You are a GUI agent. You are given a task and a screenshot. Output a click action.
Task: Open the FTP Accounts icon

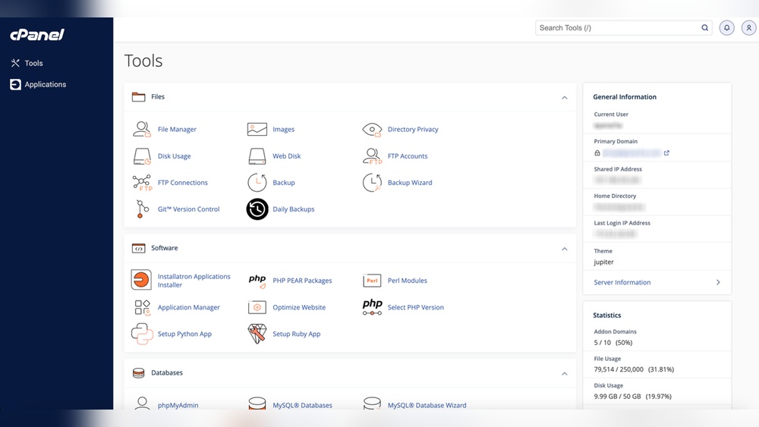pos(372,156)
